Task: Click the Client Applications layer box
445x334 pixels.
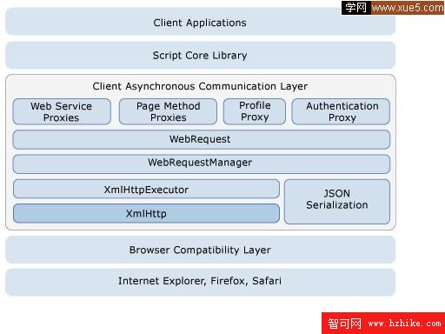Action: point(200,22)
